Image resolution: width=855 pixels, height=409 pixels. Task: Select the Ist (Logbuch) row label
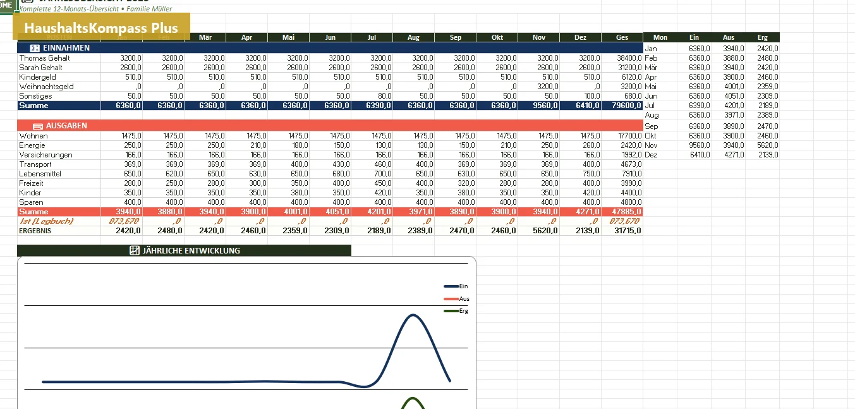(x=46, y=221)
